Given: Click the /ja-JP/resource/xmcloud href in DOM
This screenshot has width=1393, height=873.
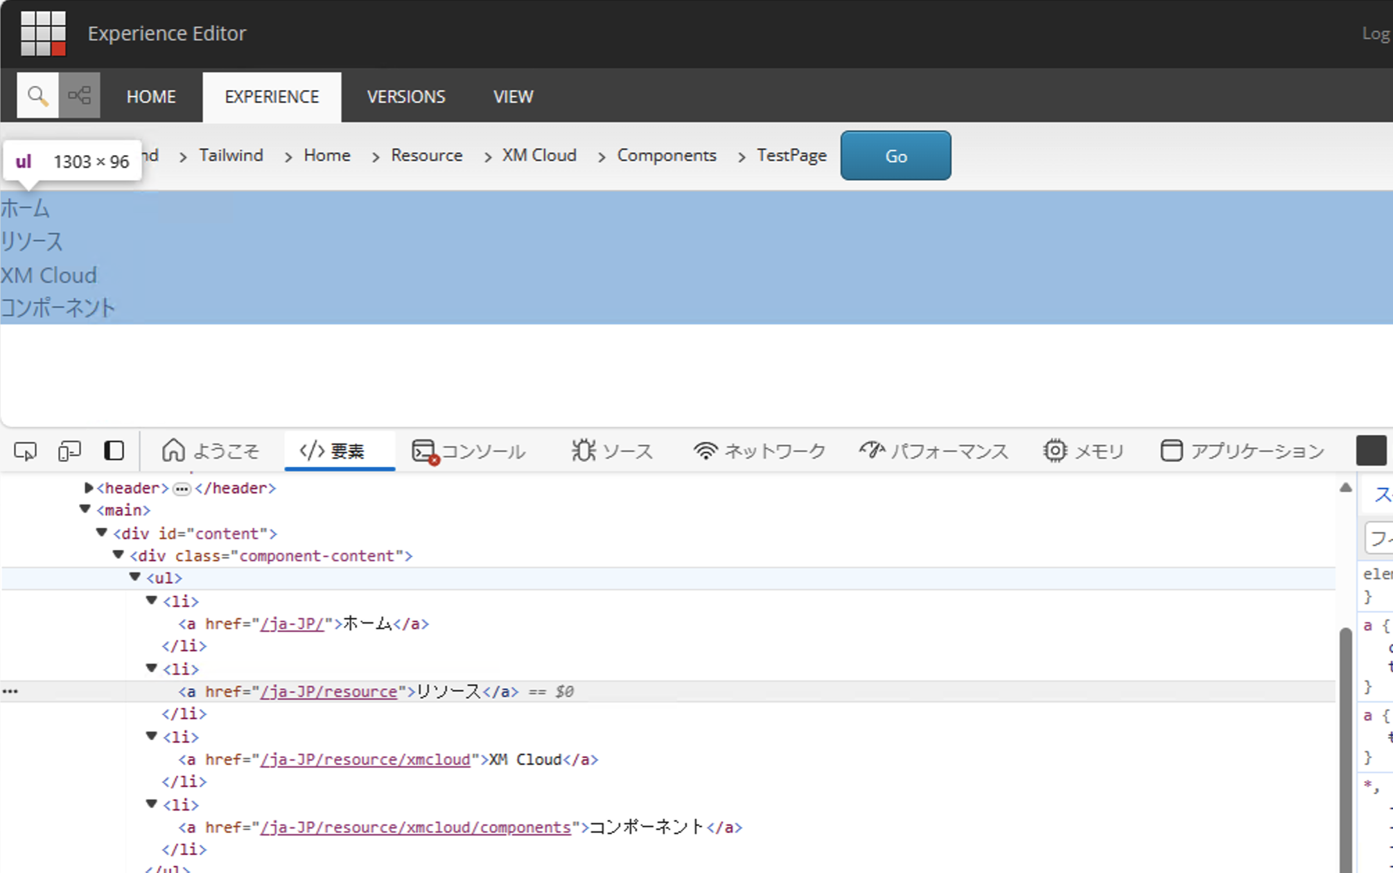Looking at the screenshot, I should point(365,759).
